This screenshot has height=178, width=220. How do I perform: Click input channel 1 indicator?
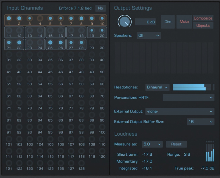(9, 18)
